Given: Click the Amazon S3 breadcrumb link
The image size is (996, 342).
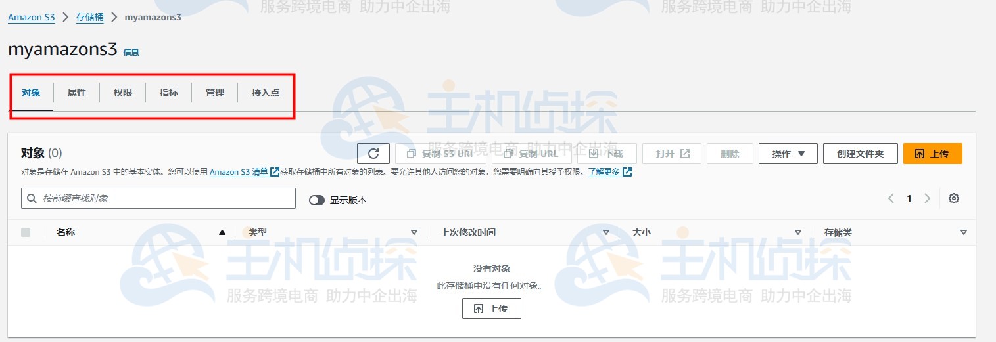Looking at the screenshot, I should [x=32, y=17].
